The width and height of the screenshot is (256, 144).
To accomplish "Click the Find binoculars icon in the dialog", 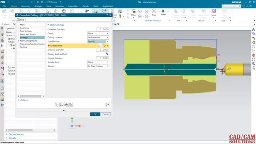I will tap(18, 20).
